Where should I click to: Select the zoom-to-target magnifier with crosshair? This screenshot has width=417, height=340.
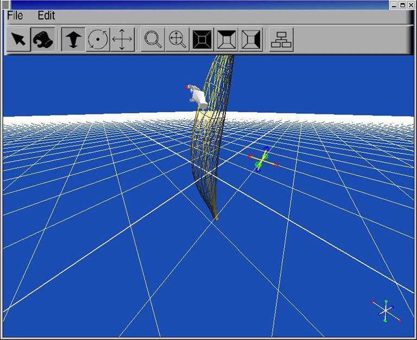click(x=177, y=39)
